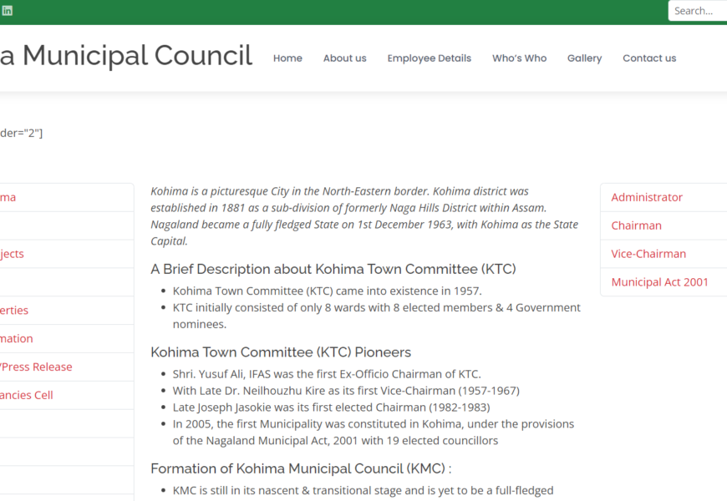
Task: Click the bullet about Late Joseph Jasokie
Action: click(x=331, y=407)
